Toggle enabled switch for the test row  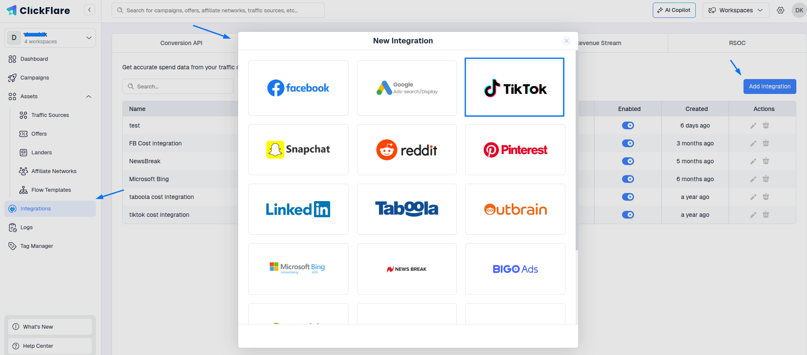[x=628, y=125]
